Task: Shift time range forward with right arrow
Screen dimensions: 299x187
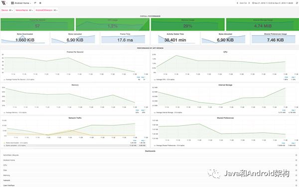Action: [249, 3]
